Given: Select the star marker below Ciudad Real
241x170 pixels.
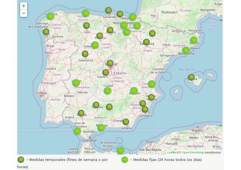Looking at the screenshot, I should (x=108, y=91).
